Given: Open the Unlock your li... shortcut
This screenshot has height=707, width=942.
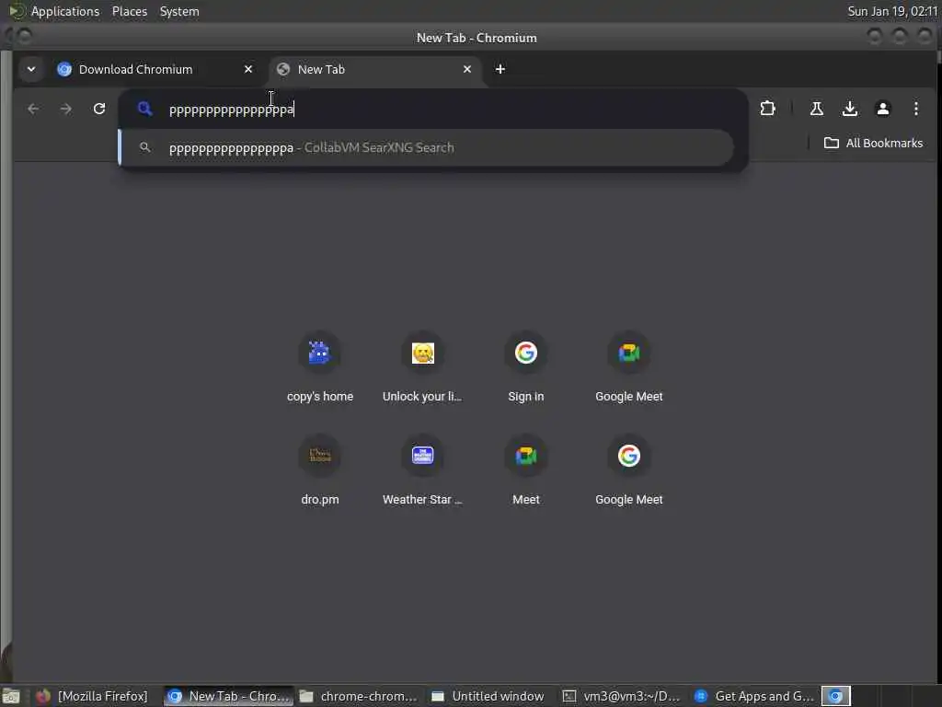Looking at the screenshot, I should (422, 367).
